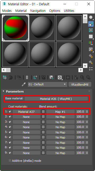Open the Modes menu
The width and height of the screenshot is (95, 171).
[7, 11]
